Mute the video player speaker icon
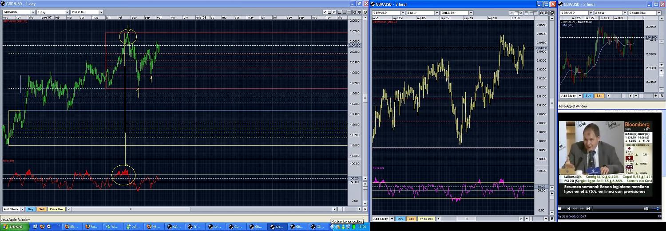The width and height of the screenshot is (666, 231). (646, 208)
